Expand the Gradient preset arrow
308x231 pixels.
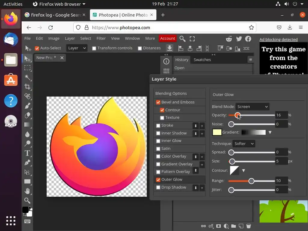[270, 132]
